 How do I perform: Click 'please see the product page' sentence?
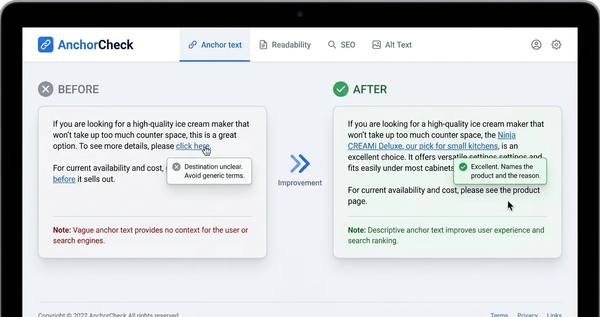[444, 196]
